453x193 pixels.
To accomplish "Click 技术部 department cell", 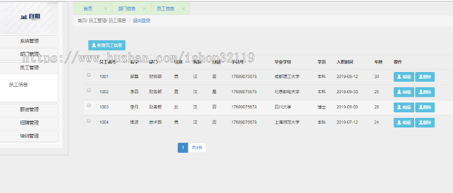I will [156, 122].
